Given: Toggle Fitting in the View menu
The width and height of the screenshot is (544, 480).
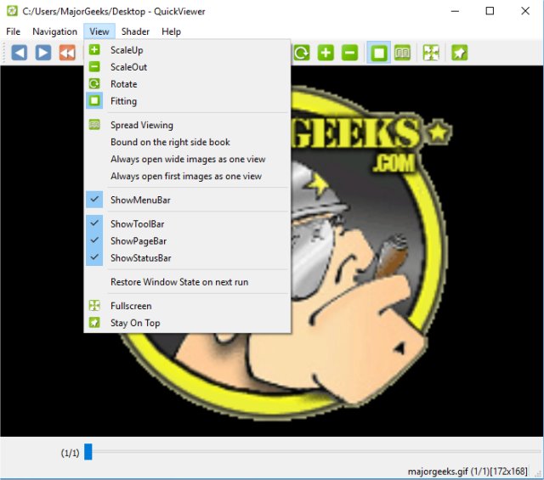Looking at the screenshot, I should [x=187, y=101].
